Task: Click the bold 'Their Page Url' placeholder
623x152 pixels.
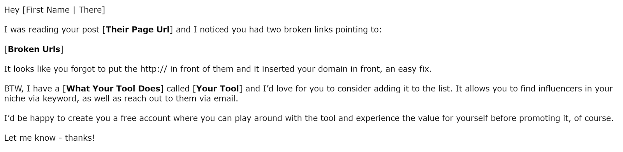Action: [137, 30]
